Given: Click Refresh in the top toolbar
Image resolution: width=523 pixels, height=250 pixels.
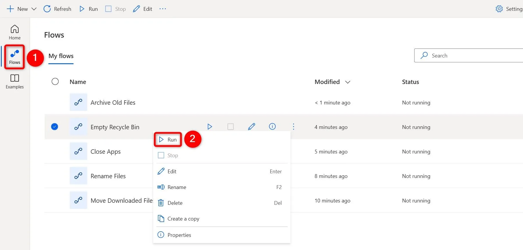Looking at the screenshot, I should pos(57,9).
